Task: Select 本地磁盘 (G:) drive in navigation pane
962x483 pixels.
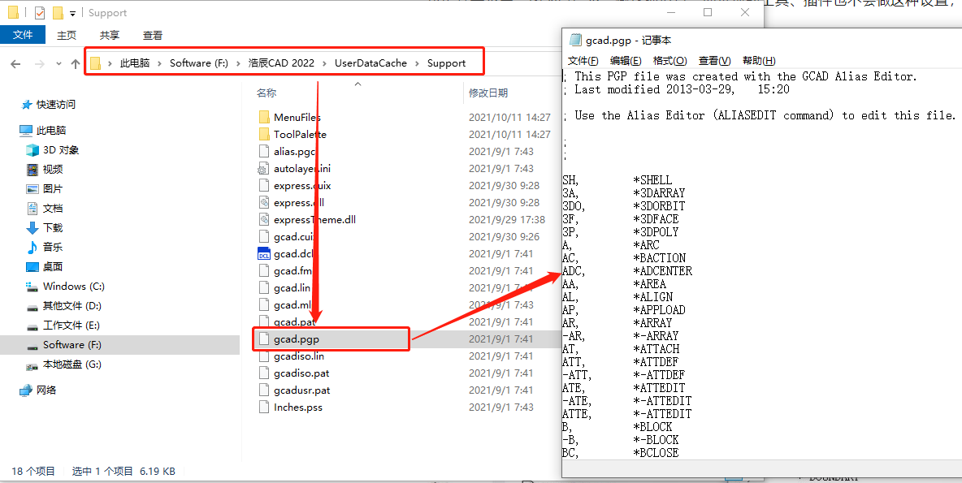Action: click(71, 364)
